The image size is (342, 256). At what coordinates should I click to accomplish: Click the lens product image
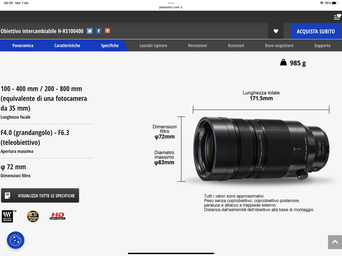pyautogui.click(x=261, y=149)
